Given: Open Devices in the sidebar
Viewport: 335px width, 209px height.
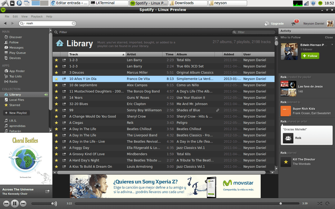Looking at the screenshot, I should tap(15, 58).
